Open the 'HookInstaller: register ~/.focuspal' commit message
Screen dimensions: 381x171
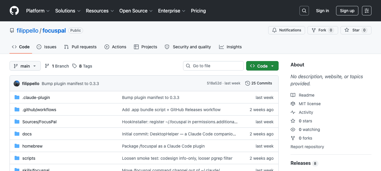coord(180,122)
